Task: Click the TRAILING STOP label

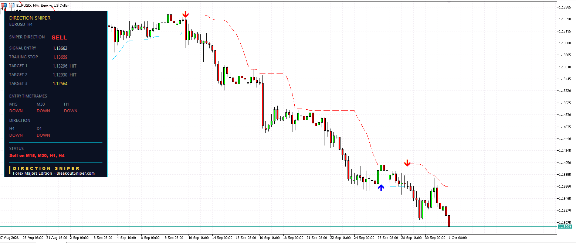Action: point(24,57)
